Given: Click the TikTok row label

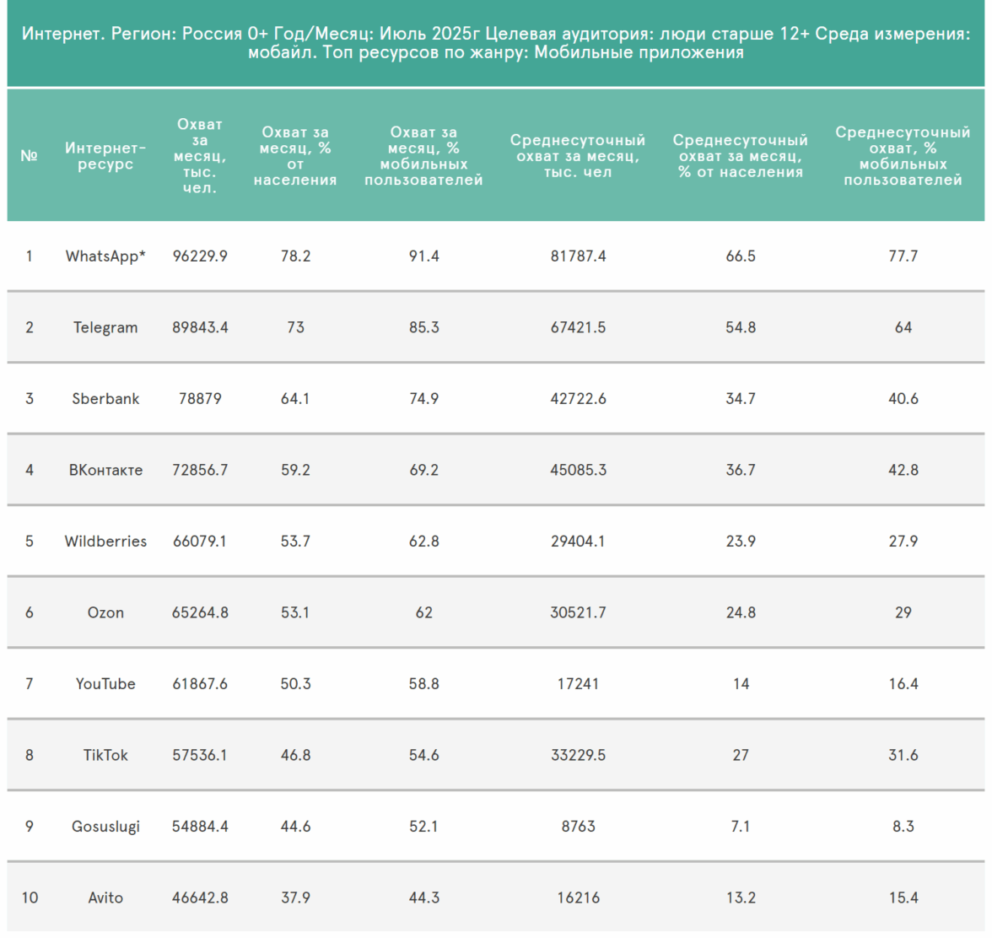Looking at the screenshot, I should click(105, 755).
